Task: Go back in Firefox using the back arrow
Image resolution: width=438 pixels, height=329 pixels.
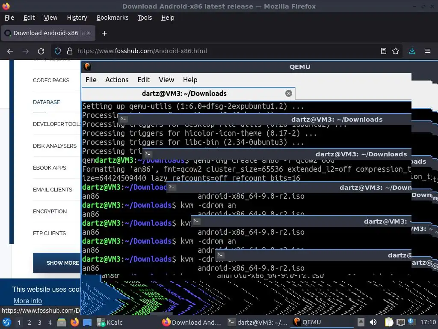Action: [x=10, y=51]
